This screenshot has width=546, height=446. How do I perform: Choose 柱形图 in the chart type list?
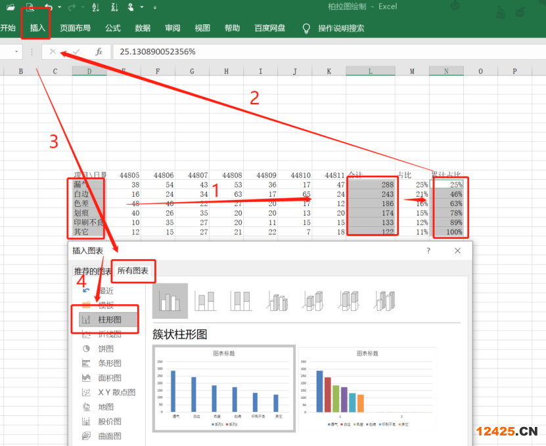(x=108, y=319)
